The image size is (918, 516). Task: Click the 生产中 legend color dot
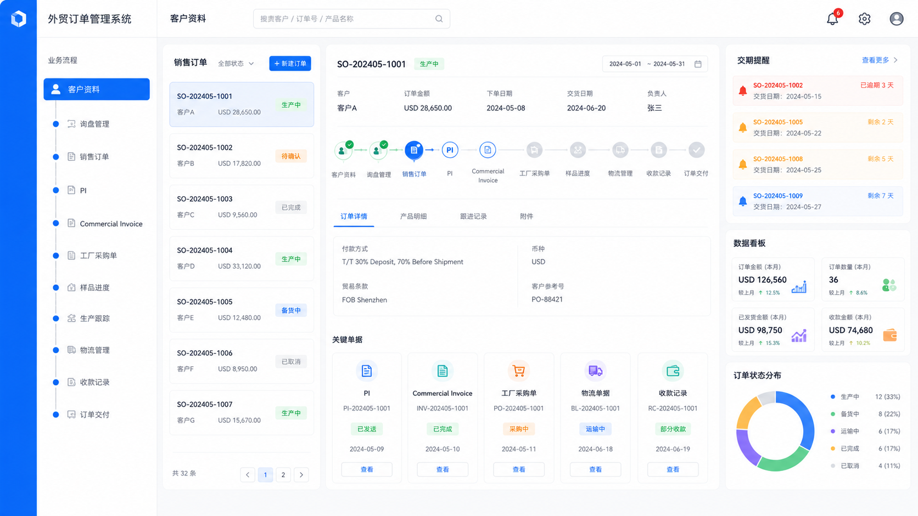[833, 396]
